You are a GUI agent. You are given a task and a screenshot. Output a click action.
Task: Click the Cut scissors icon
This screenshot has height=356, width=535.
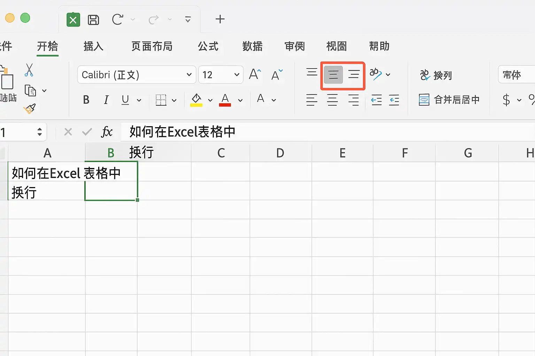coord(29,70)
